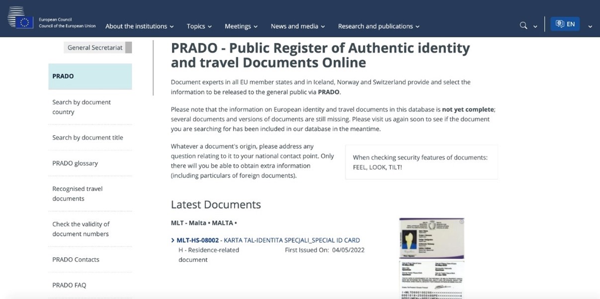600x299 pixels.
Task: Open the News and media menu
Action: (x=298, y=26)
